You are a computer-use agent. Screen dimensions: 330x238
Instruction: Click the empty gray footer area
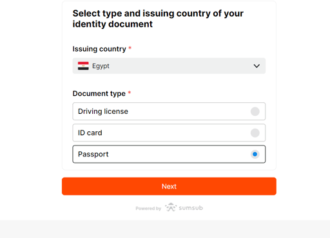point(165,229)
